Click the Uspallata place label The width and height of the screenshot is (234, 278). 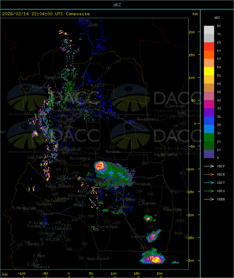tap(54, 77)
